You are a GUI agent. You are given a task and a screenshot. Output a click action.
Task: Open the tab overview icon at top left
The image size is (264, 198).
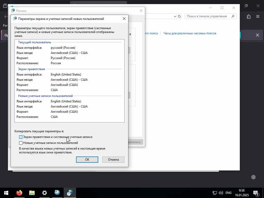point(5,6)
